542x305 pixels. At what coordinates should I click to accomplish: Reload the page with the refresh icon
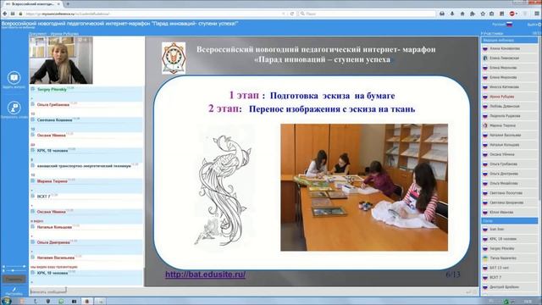[x=292, y=14]
